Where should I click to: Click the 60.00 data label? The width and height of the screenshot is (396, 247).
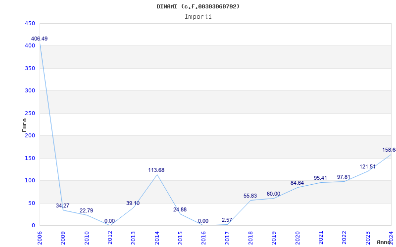[x=273, y=194]
